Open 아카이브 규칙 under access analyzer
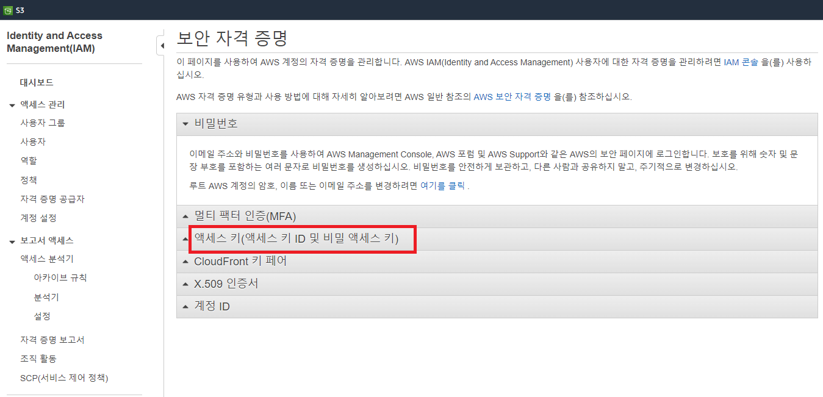 (x=60, y=278)
